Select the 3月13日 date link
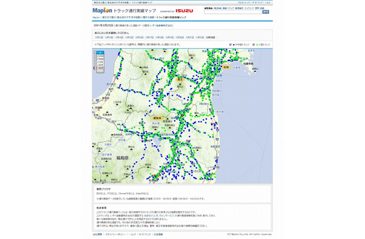The image size is (365, 239). tap(109, 38)
